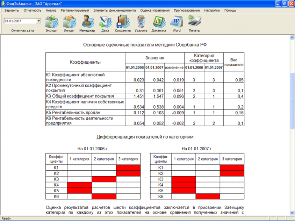Image resolution: width=295 pixels, height=221 pixels.
Task: Click the vertical scrollbar up arrow
Action: click(292, 37)
